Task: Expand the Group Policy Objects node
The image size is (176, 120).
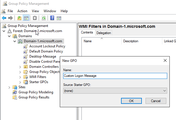Action: point(20,72)
